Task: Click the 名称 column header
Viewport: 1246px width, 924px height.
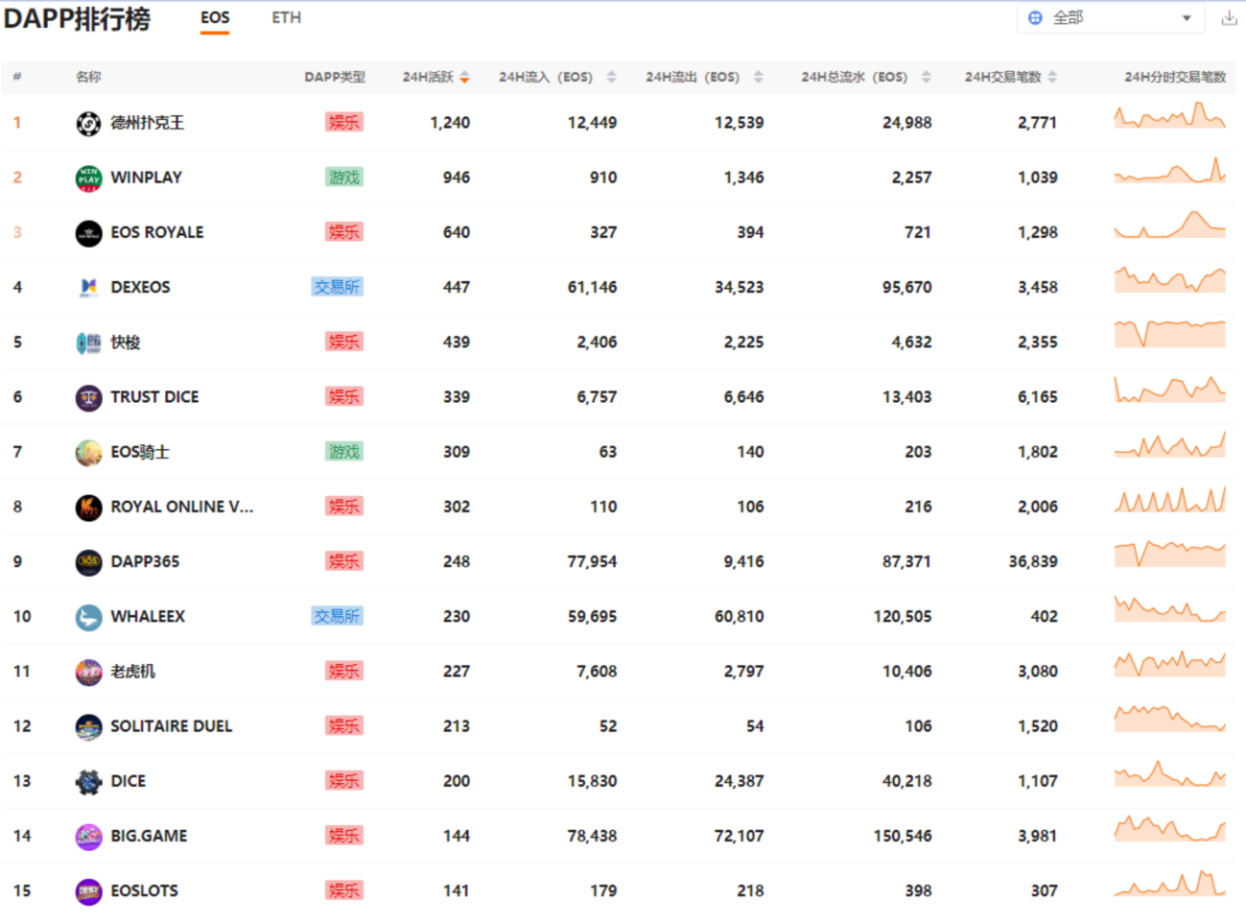Action: click(88, 77)
